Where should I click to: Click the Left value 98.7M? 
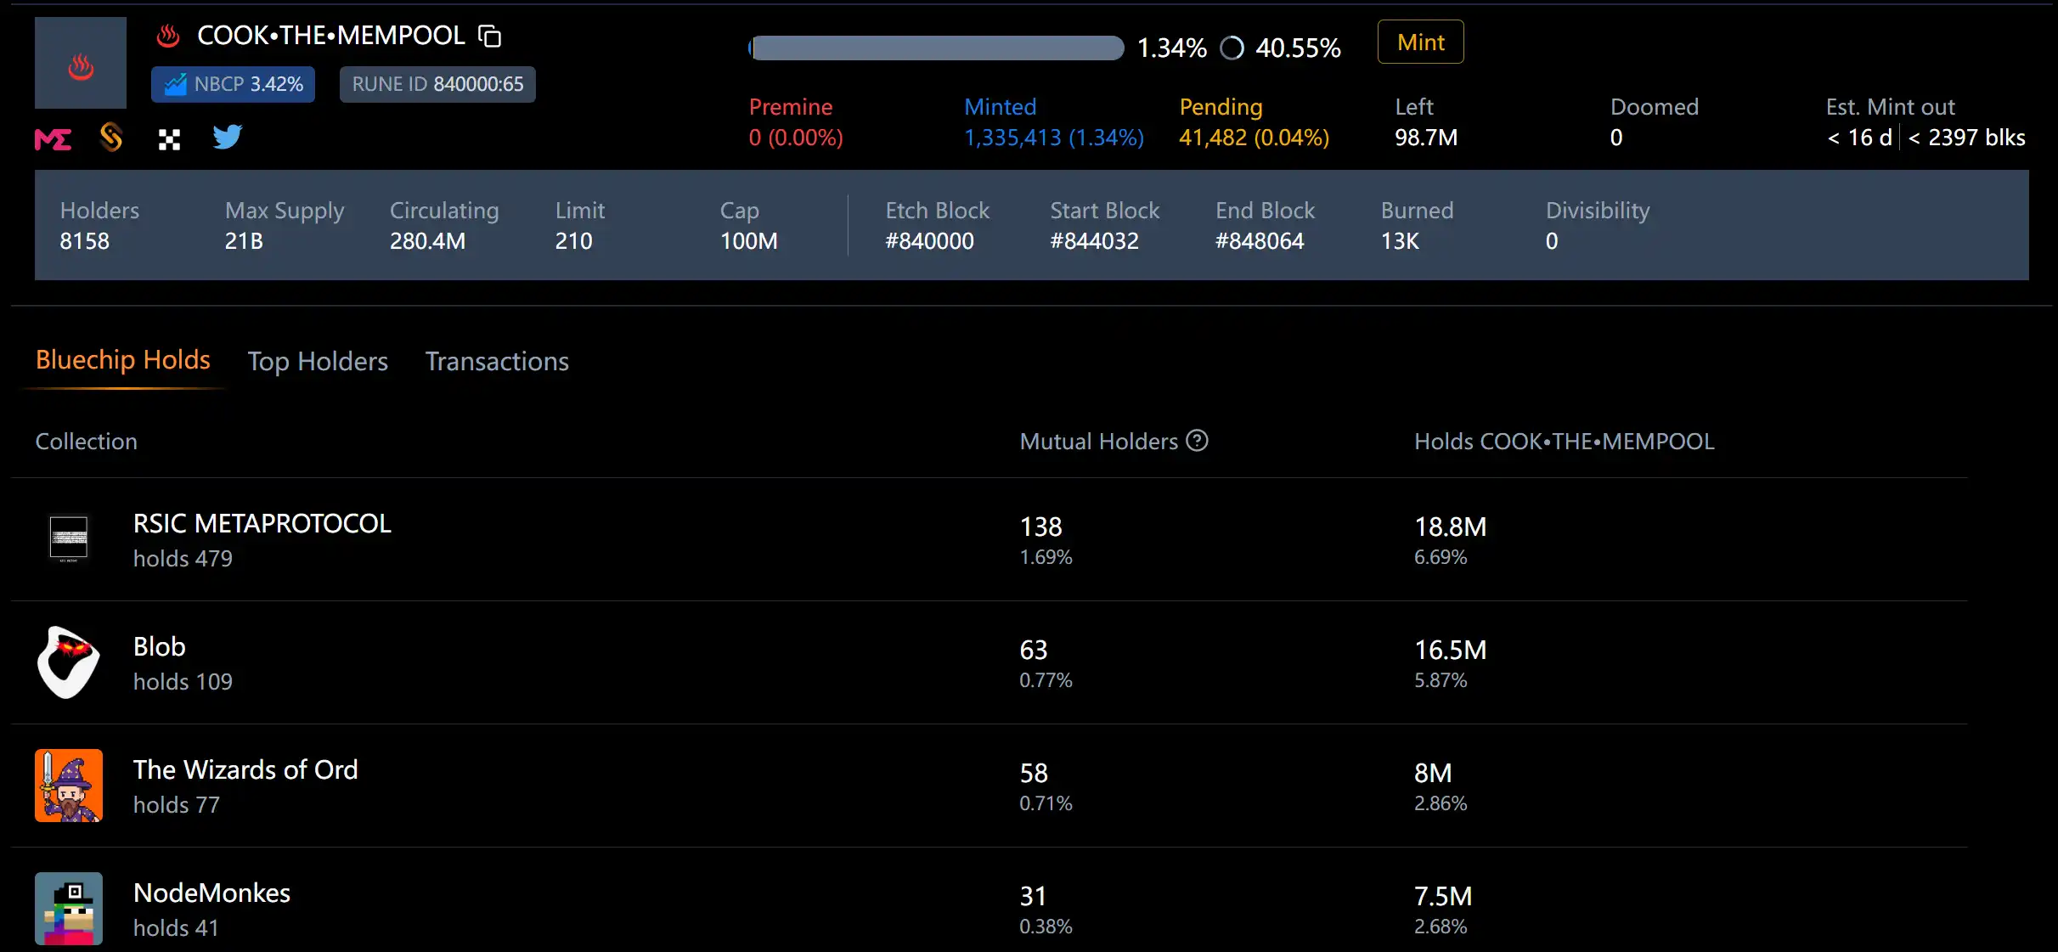(x=1426, y=138)
